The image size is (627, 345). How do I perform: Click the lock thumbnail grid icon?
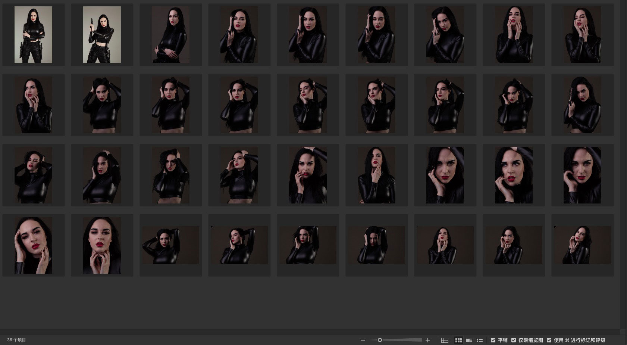point(445,340)
